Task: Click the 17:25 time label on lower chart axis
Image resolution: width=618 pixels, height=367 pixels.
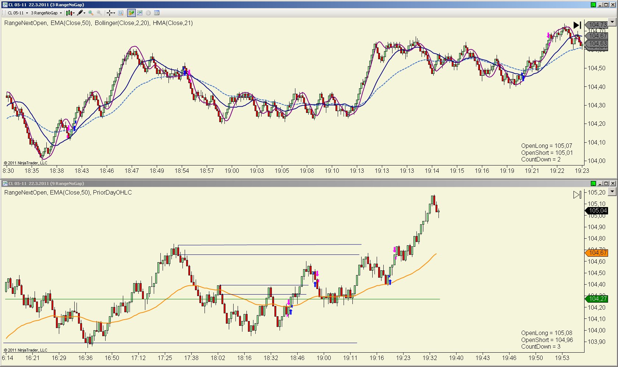Action: coord(165,358)
